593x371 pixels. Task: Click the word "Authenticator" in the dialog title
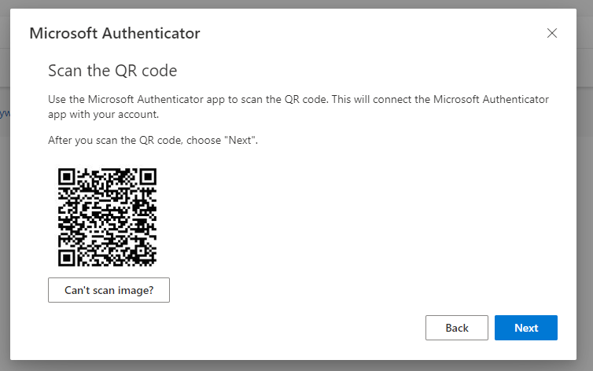151,33
